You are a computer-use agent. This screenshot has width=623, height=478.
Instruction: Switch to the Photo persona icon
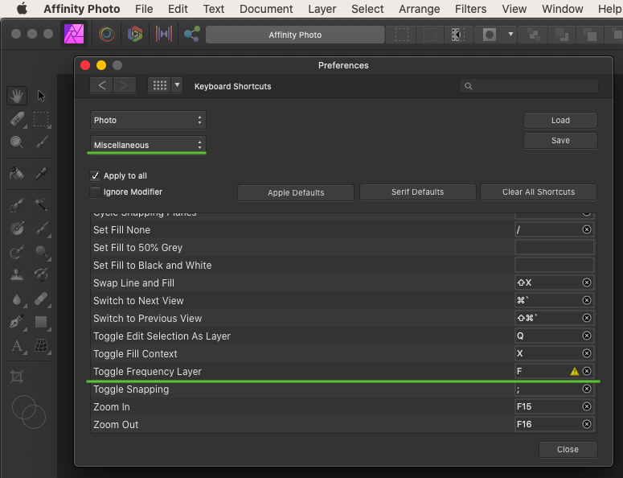[74, 34]
